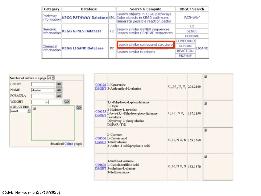Click the broken structure image in the C00355 row

tap(206, 103)
